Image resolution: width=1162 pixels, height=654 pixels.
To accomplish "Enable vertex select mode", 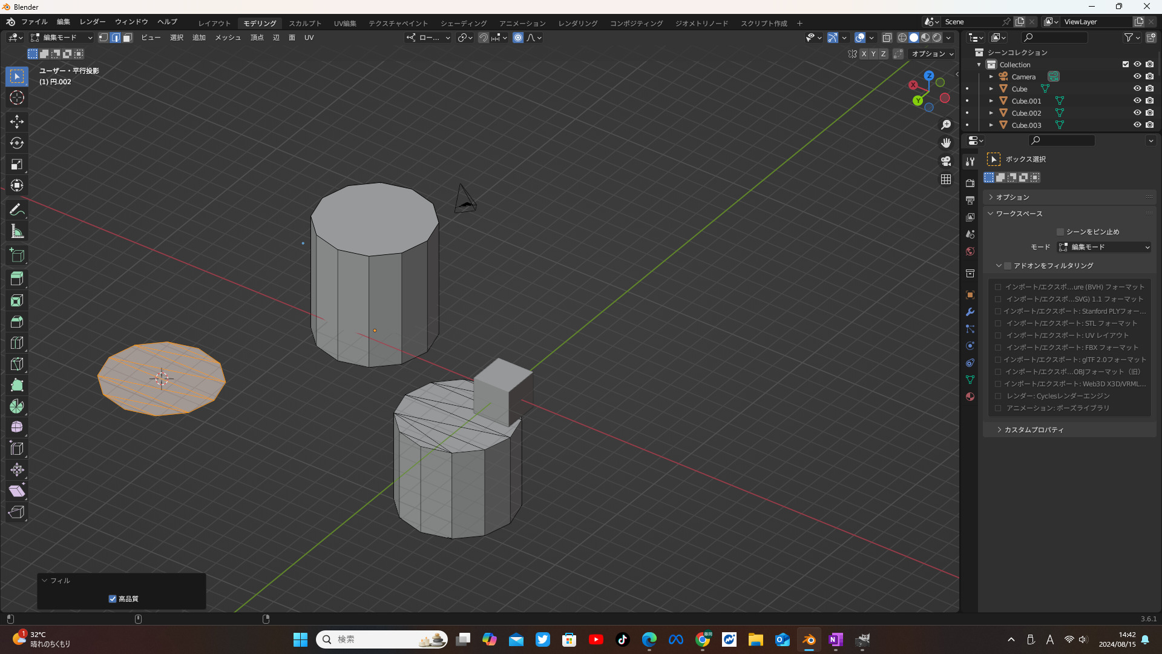I will click(x=103, y=38).
